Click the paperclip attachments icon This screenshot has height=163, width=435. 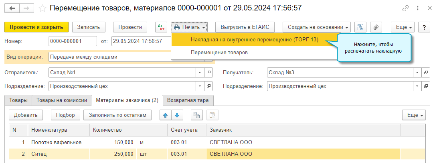[x=376, y=27]
